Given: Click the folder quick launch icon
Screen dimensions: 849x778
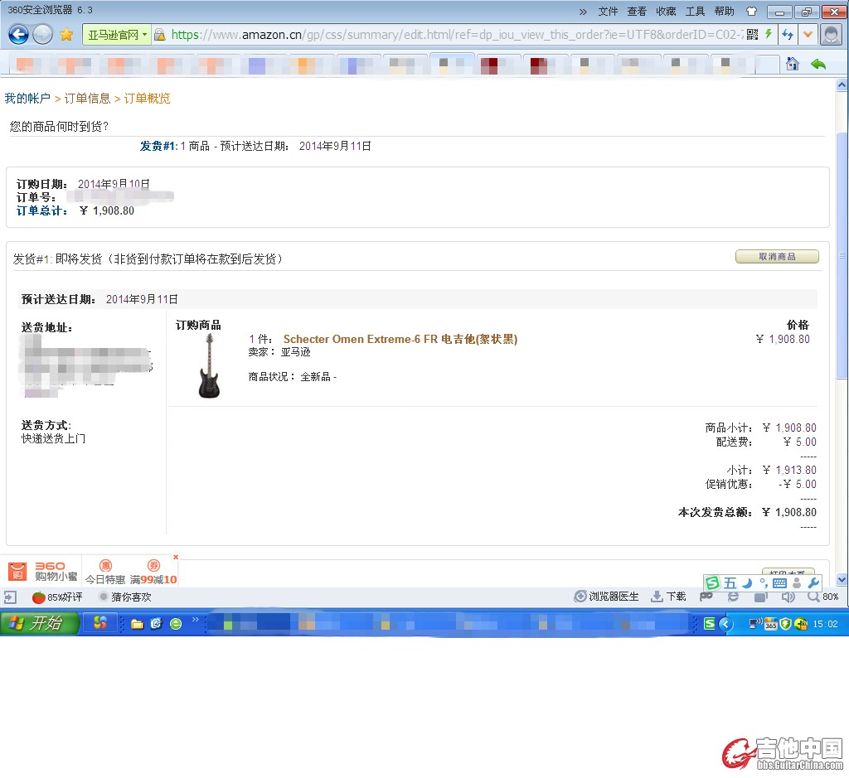Looking at the screenshot, I should tap(138, 625).
